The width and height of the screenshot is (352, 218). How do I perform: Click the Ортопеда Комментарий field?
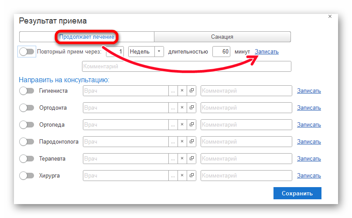[x=246, y=125]
